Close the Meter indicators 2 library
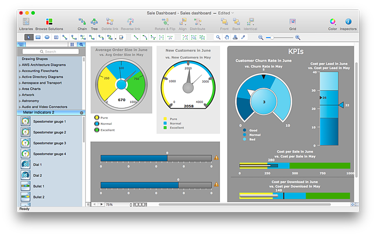Image resolution: width=376 pixels, height=236 pixels. click(81, 113)
